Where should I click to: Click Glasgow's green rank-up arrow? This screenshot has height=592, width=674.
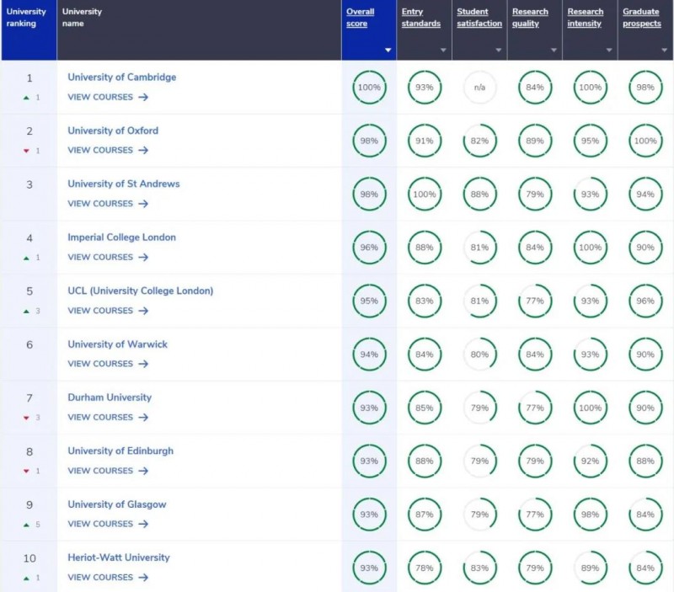click(x=26, y=525)
